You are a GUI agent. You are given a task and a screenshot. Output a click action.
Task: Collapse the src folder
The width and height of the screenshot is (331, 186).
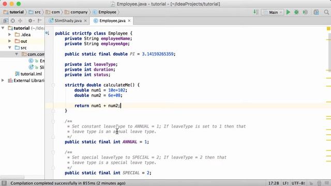(9, 48)
